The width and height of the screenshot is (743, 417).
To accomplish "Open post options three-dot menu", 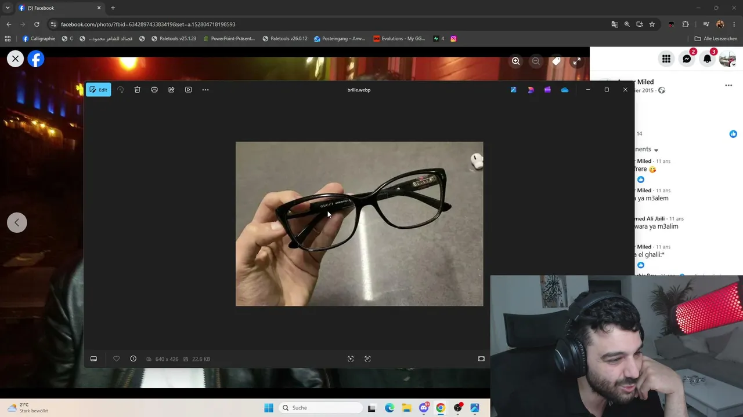I will tap(728, 86).
